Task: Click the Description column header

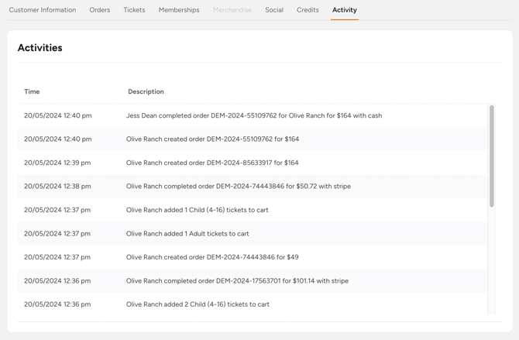Action: click(x=146, y=91)
